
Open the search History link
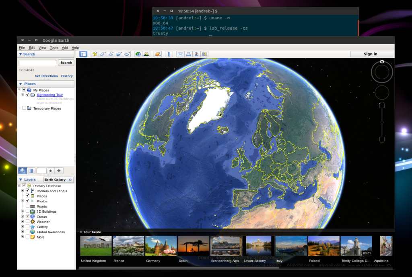coord(67,76)
